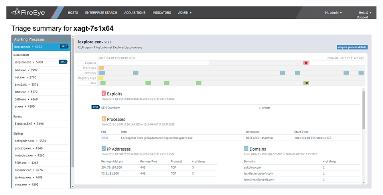Click domain iecvlist.microsoft.com

[259, 173]
